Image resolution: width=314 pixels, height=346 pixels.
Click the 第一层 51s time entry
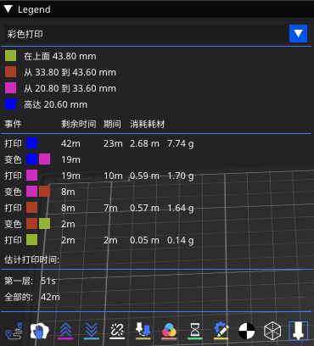(x=30, y=281)
